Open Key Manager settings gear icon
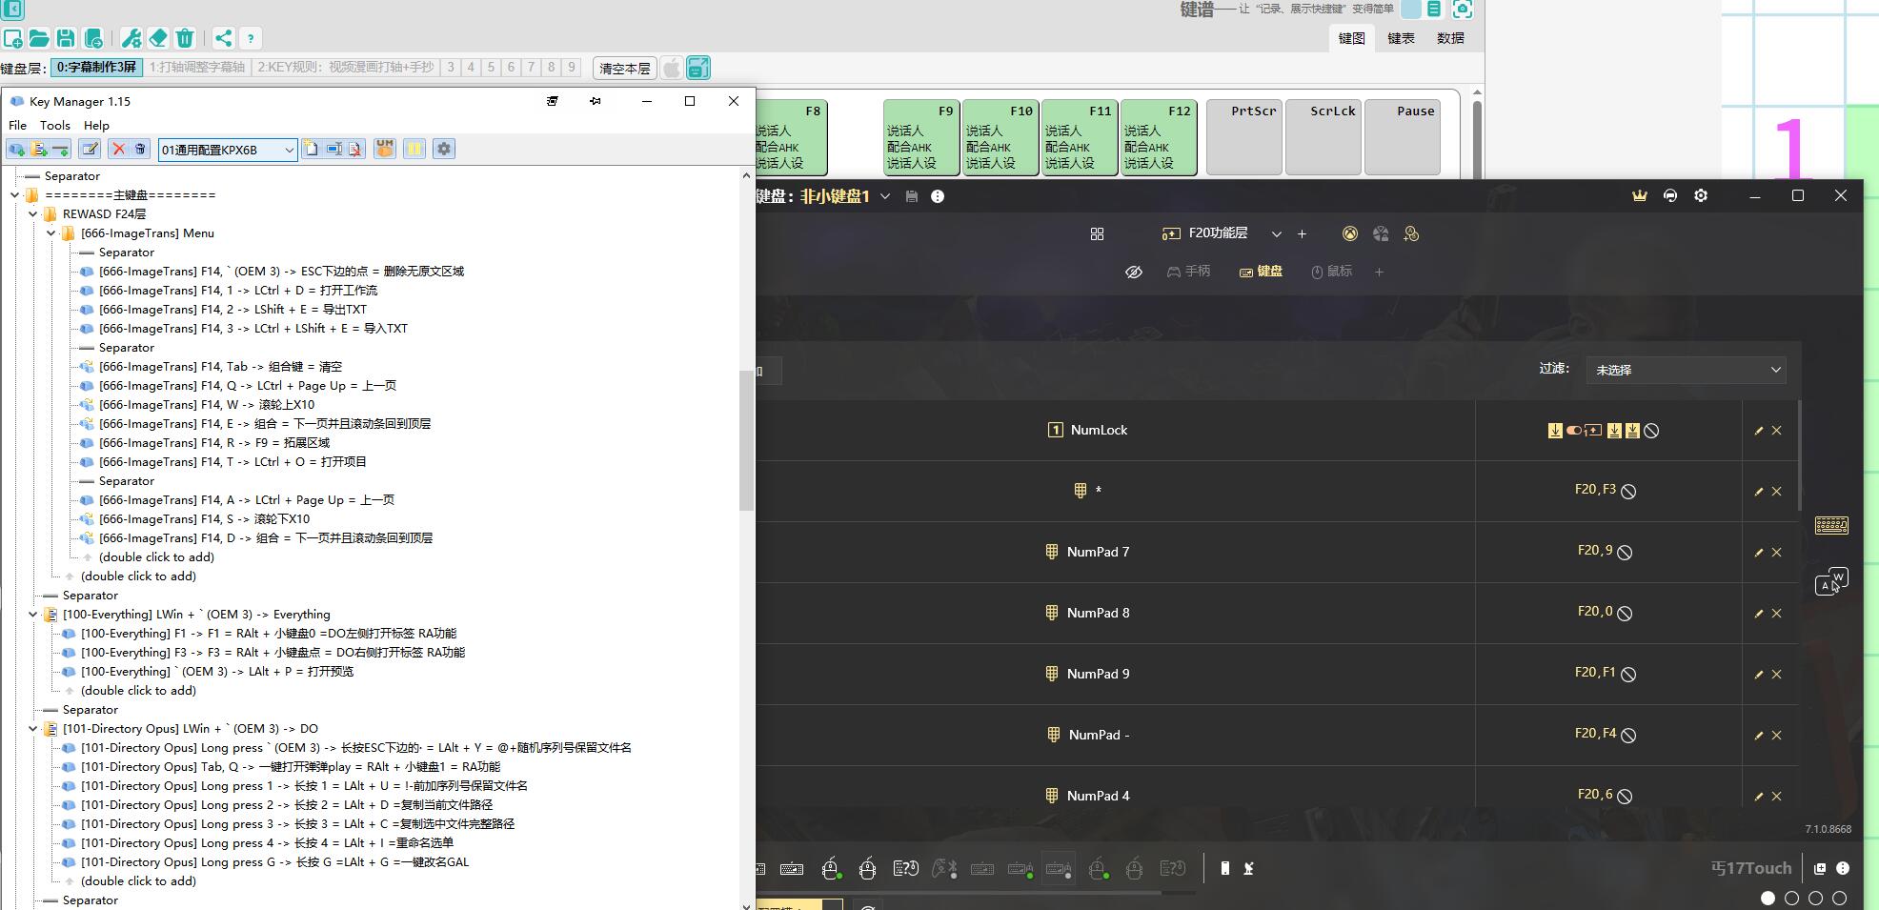 443,149
